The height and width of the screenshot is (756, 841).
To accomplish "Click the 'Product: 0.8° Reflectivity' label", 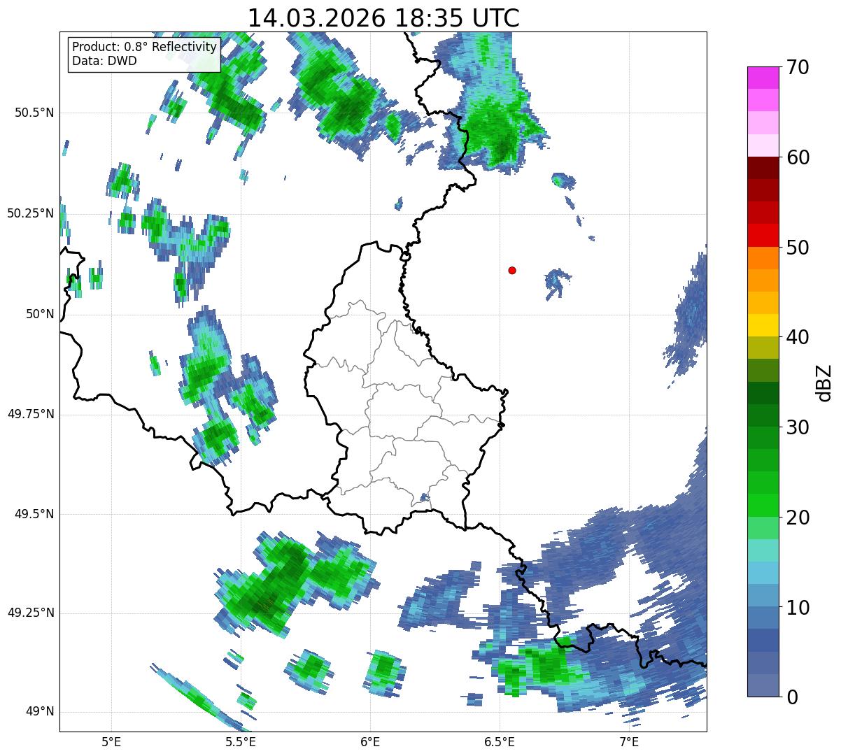I will (145, 47).
